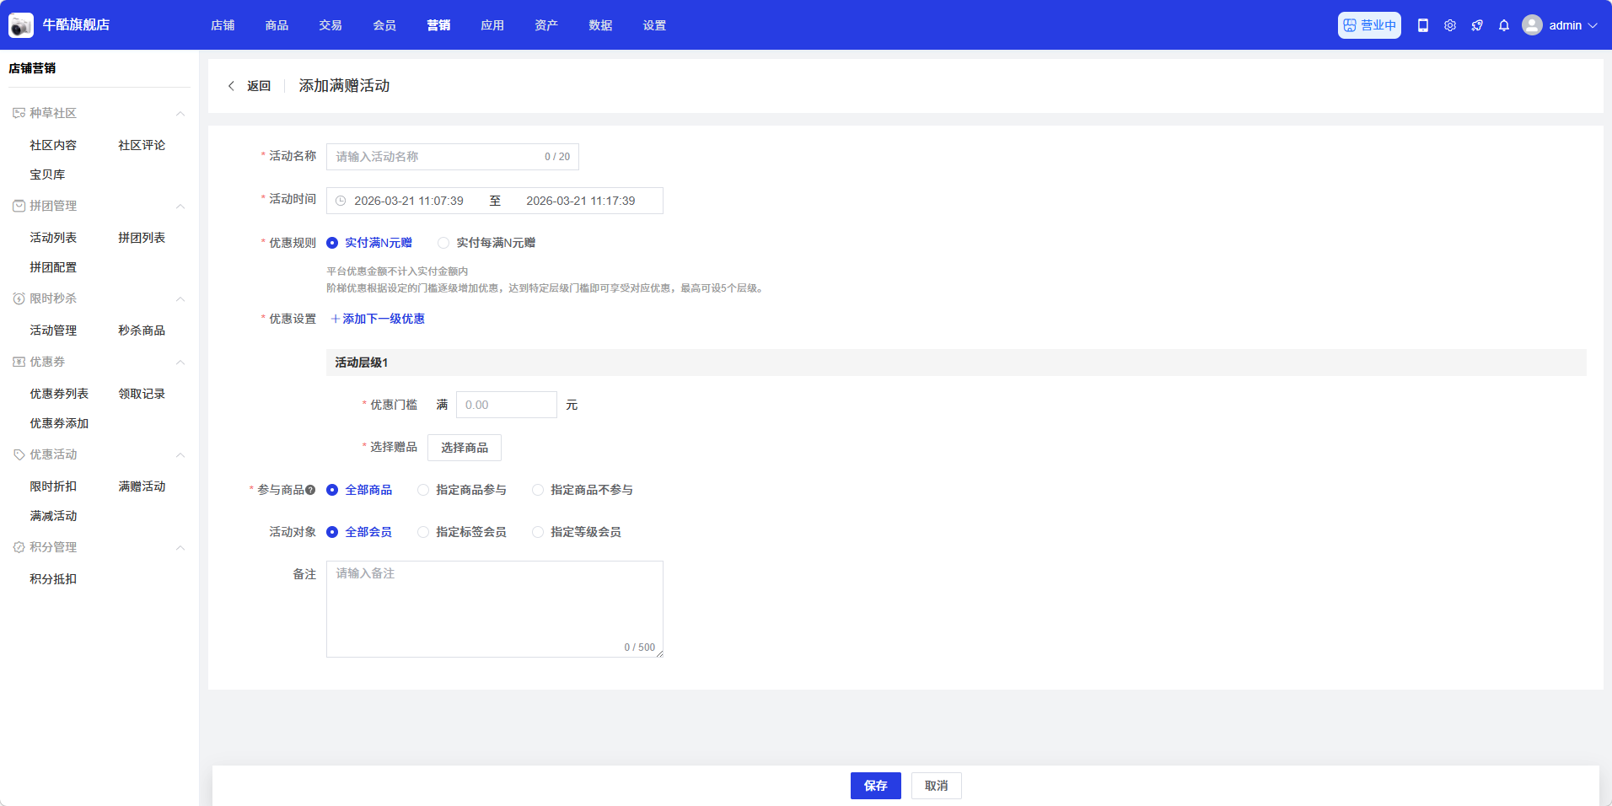This screenshot has height=806, width=1612.
Task: Collapse the 种草社区 sidebar section
Action: click(x=180, y=113)
